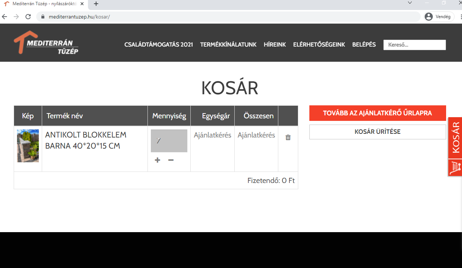Click Belépés to log in
Screen dimensions: 462x268
364,44
